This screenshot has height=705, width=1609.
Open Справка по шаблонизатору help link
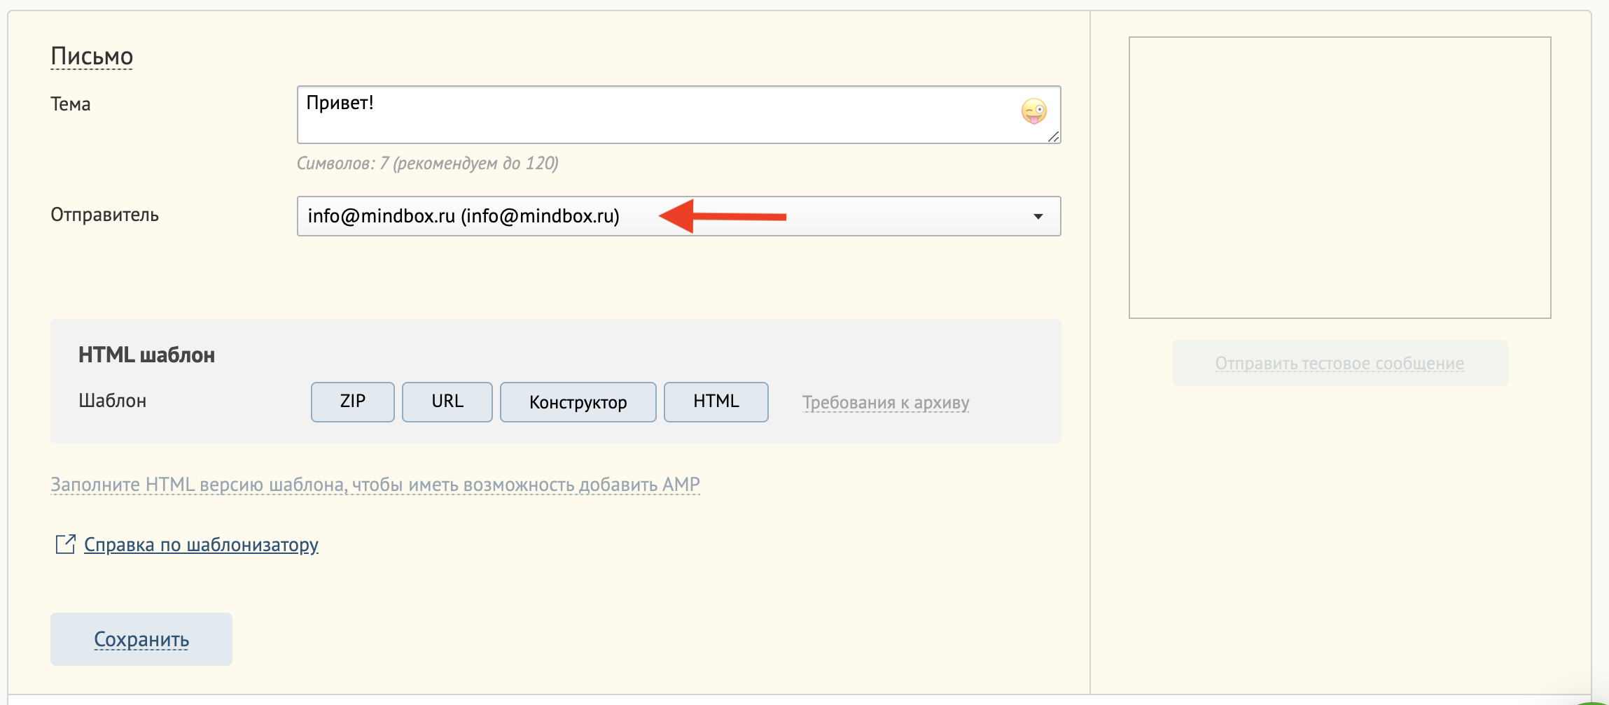pos(201,544)
